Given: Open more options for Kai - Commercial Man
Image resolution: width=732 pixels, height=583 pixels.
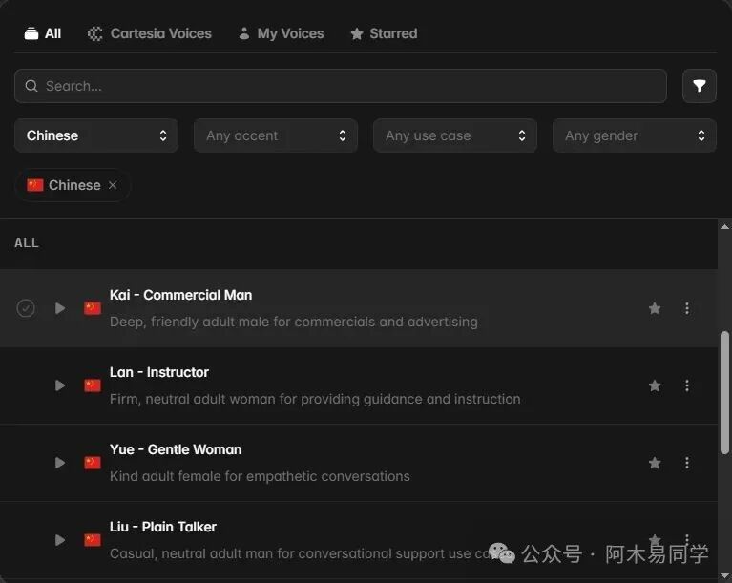Looking at the screenshot, I should coord(687,308).
